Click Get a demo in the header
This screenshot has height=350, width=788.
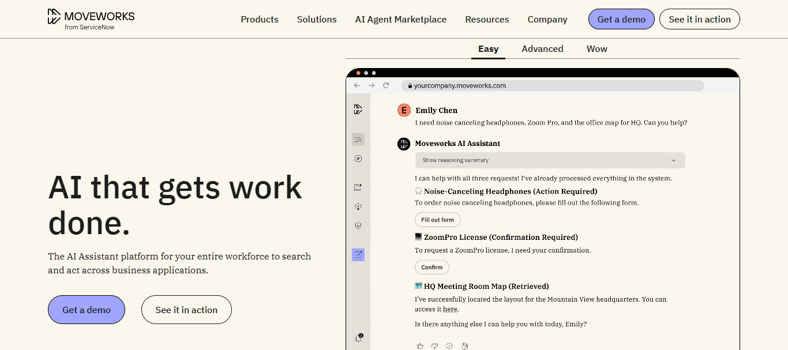tap(621, 19)
